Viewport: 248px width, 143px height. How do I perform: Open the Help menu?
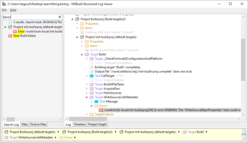(13, 10)
